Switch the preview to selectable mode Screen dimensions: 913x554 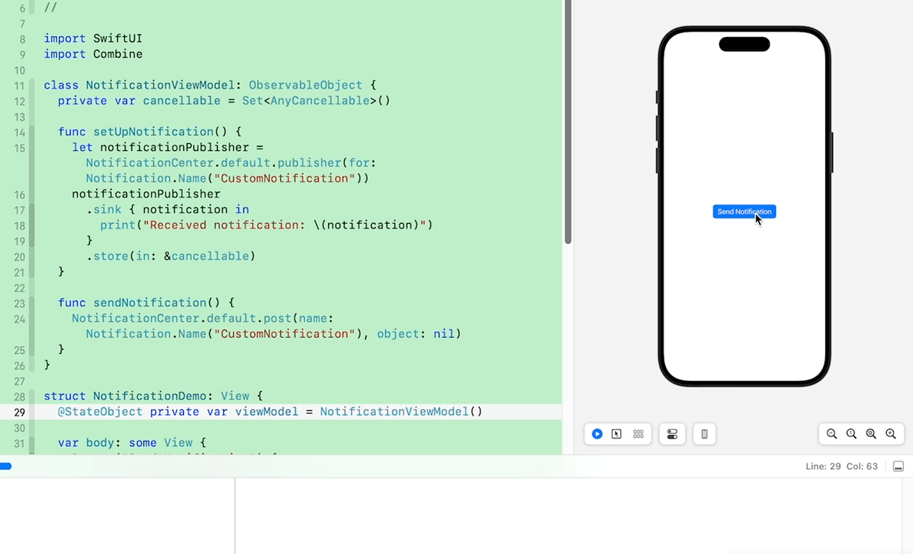point(617,434)
